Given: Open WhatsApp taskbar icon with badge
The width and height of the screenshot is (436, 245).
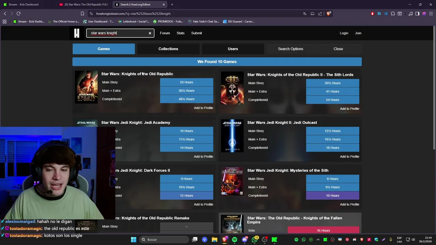Looking at the screenshot, I should click(x=255, y=240).
